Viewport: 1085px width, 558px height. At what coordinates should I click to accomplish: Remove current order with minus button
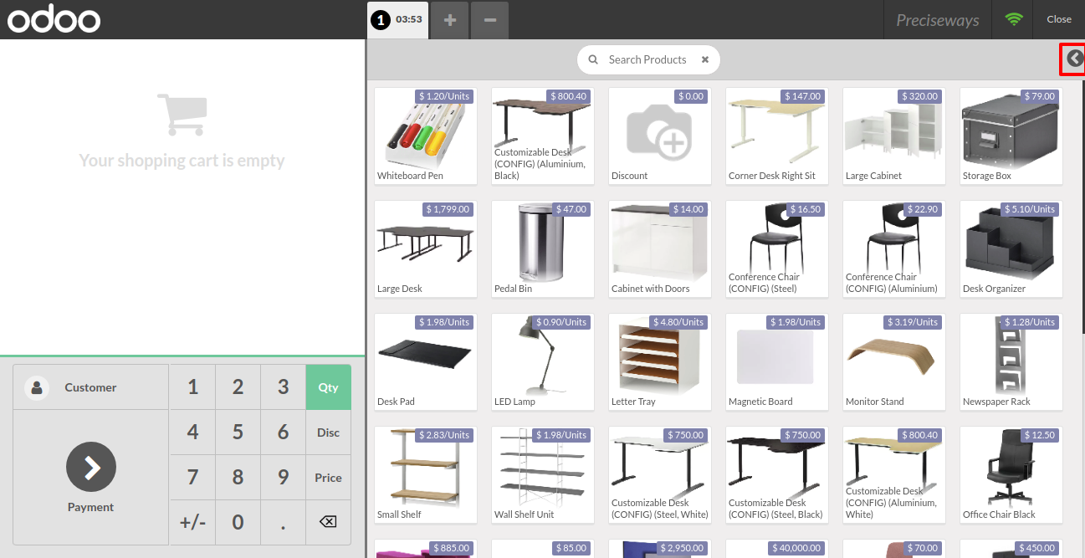pos(490,19)
